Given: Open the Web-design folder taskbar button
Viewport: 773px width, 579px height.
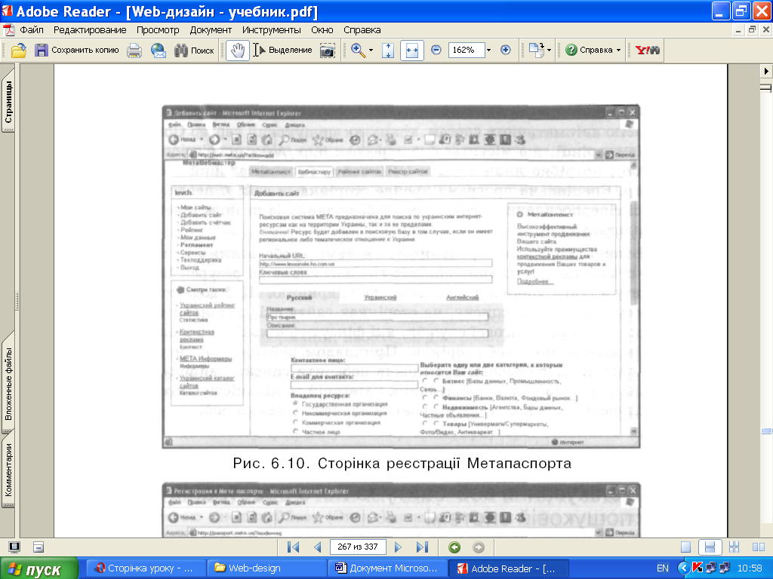Looking at the screenshot, I should 267,568.
